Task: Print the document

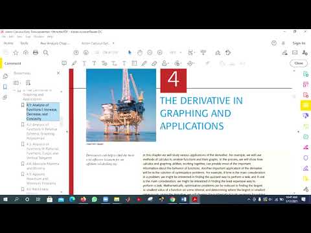Action: coord(36,52)
